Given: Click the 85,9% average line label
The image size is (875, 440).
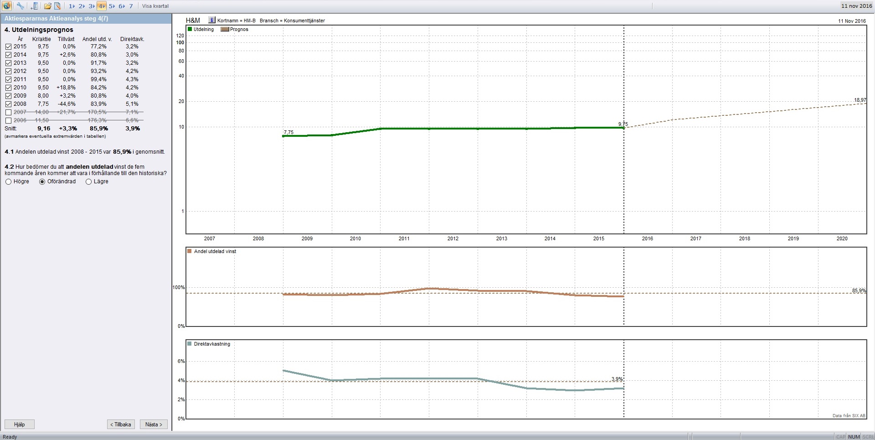Looking at the screenshot, I should (x=859, y=290).
